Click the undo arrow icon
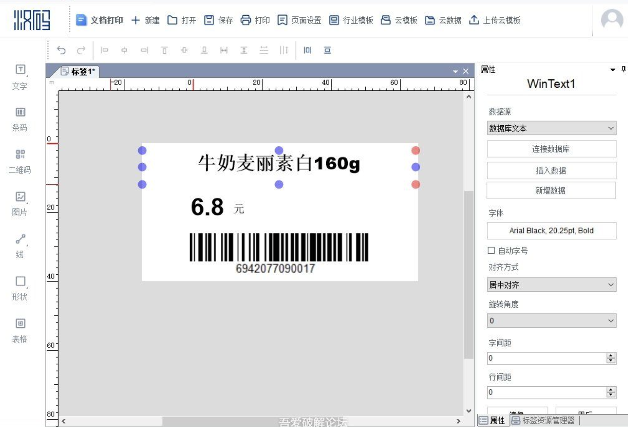The height and width of the screenshot is (427, 628). pos(61,50)
